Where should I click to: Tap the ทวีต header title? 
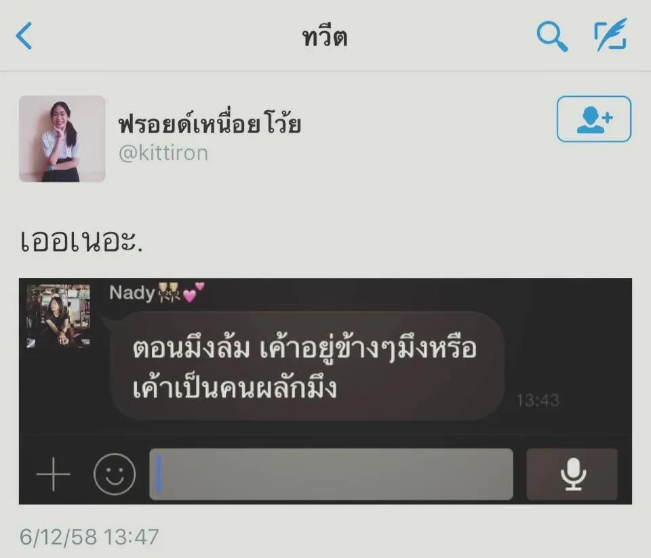(x=325, y=37)
